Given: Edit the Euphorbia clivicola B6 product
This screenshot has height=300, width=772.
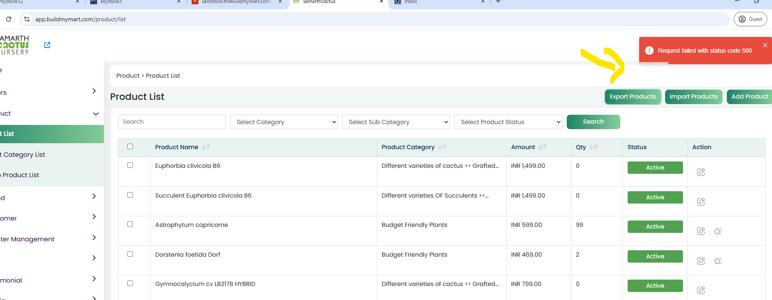Looking at the screenshot, I should (701, 172).
